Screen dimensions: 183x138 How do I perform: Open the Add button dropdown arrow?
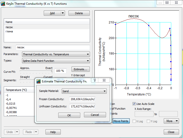[63, 13]
